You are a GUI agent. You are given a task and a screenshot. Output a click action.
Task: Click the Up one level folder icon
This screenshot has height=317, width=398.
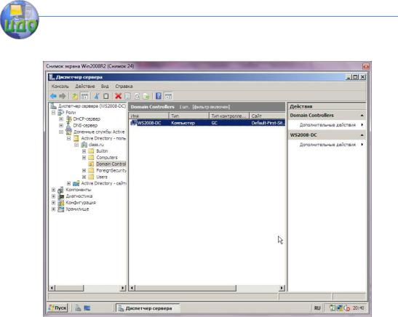tap(75, 96)
